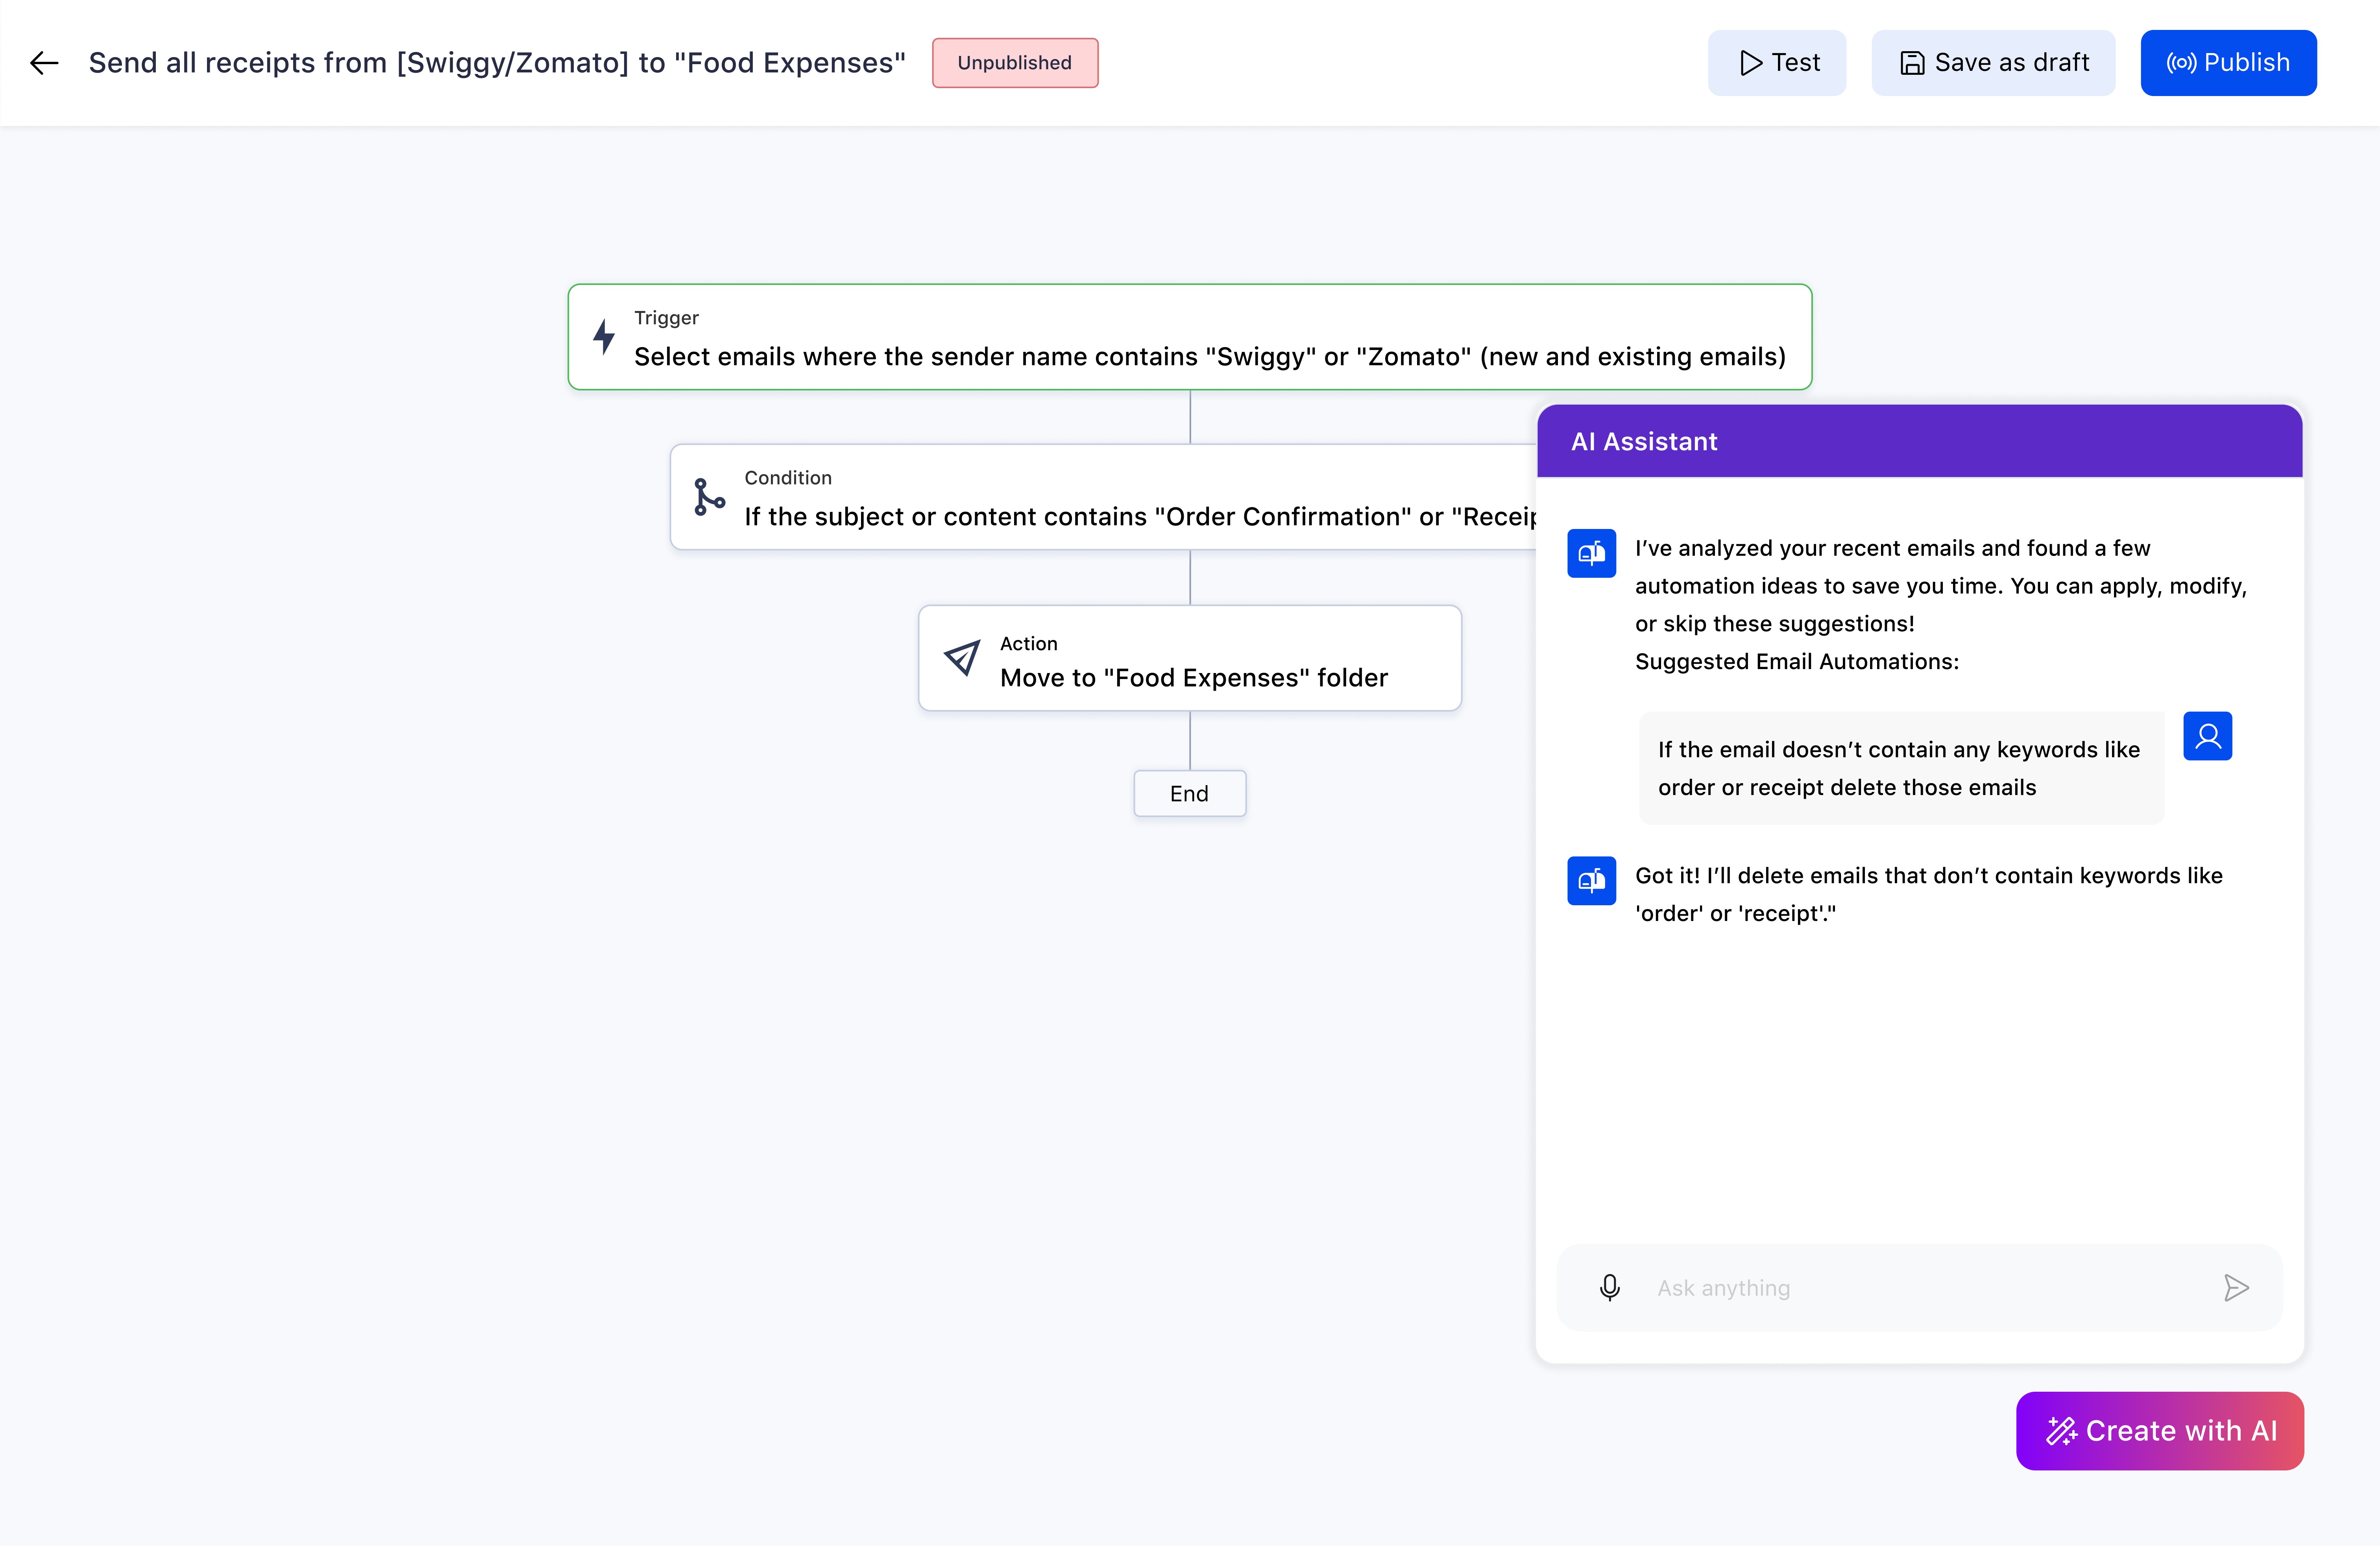This screenshot has width=2380, height=1546.
Task: Select the Condition node card
Action: [1104, 497]
